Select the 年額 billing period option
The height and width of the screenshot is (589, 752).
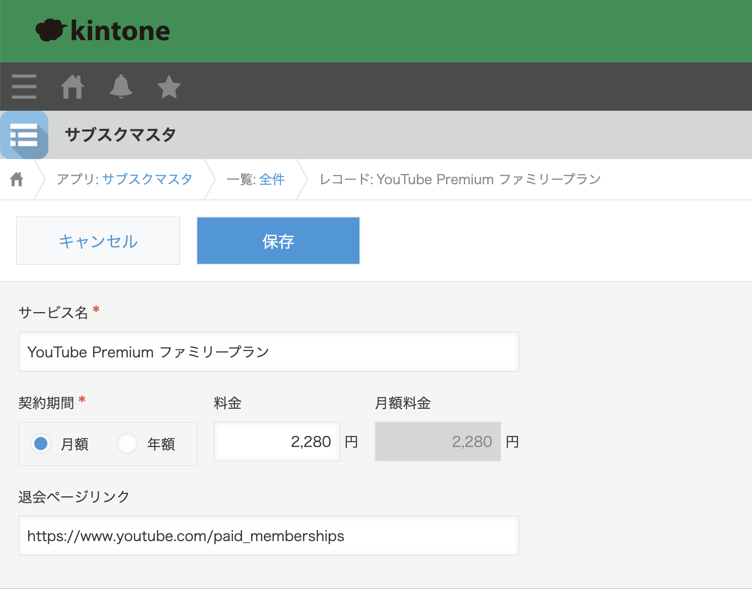[x=127, y=444]
